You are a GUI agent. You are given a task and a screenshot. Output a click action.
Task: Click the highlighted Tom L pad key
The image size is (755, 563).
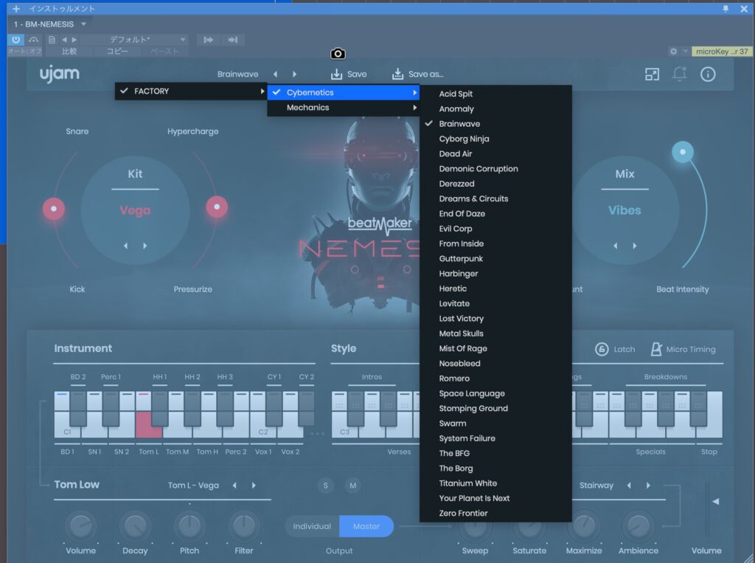click(147, 428)
